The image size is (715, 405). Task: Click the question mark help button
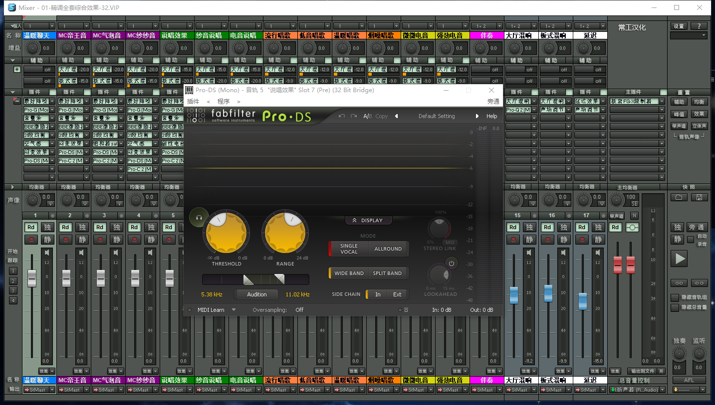tap(699, 26)
